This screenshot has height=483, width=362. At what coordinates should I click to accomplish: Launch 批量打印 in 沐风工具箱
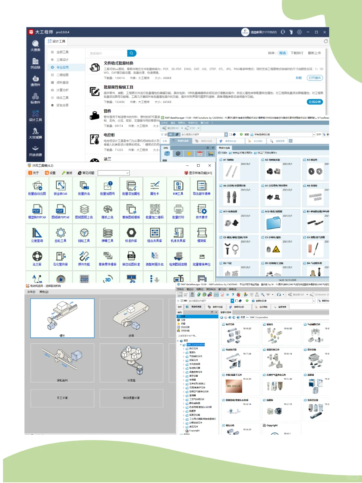tap(178, 212)
